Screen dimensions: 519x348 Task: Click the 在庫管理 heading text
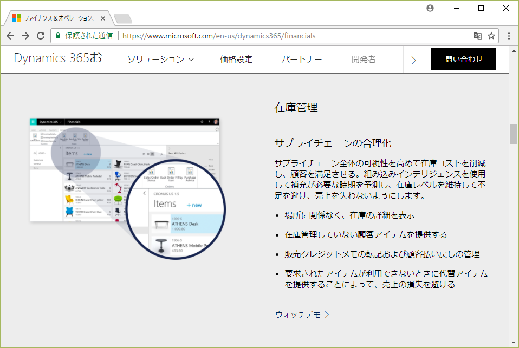(296, 108)
